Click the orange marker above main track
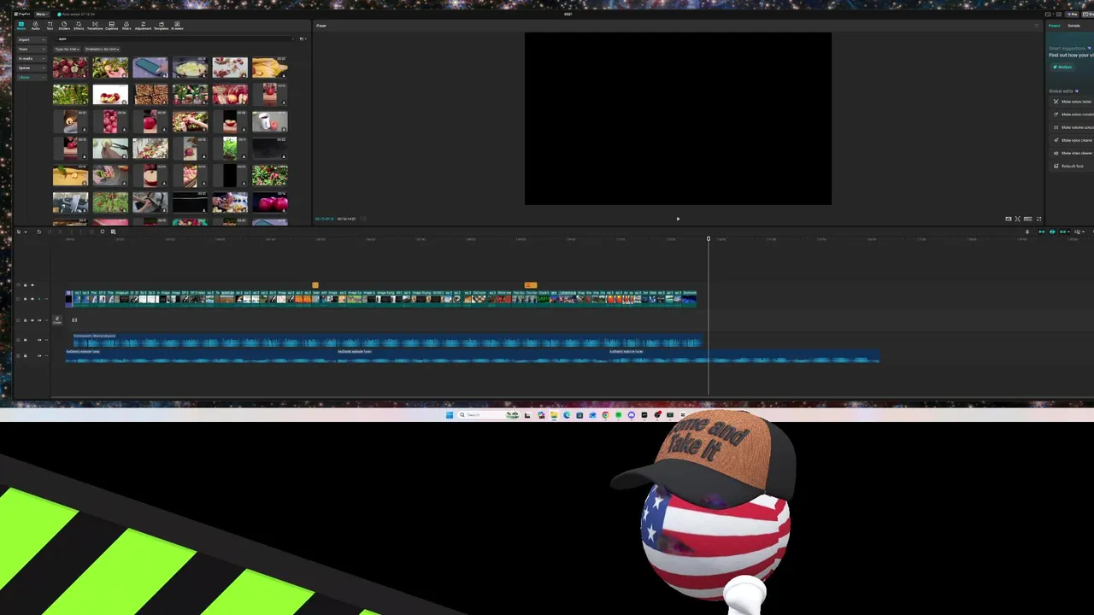The height and width of the screenshot is (615, 1094). tap(315, 285)
